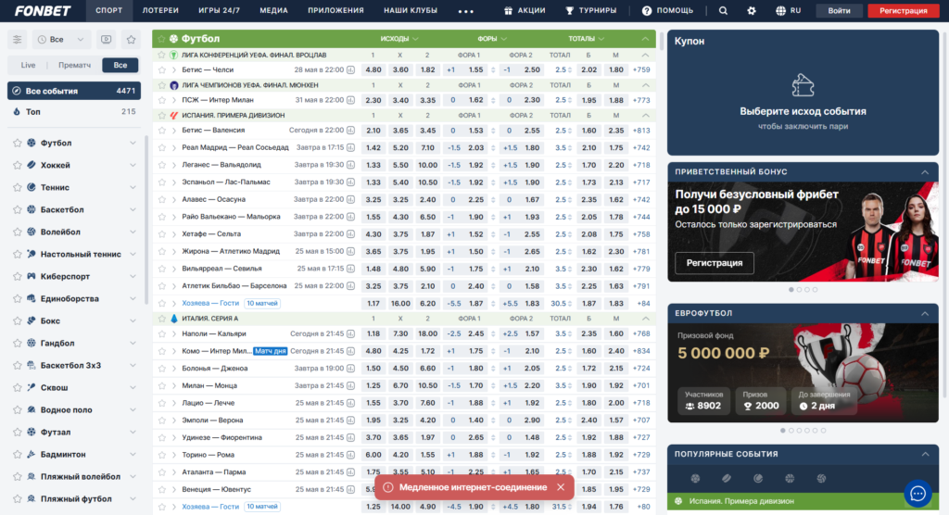Open statistics icon for Наполи — Кальяри
Viewport: 949px width, 515px height.
[350, 333]
